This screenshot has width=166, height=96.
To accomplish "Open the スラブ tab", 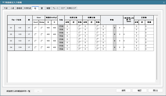I will pyautogui.click(x=63, y=8).
